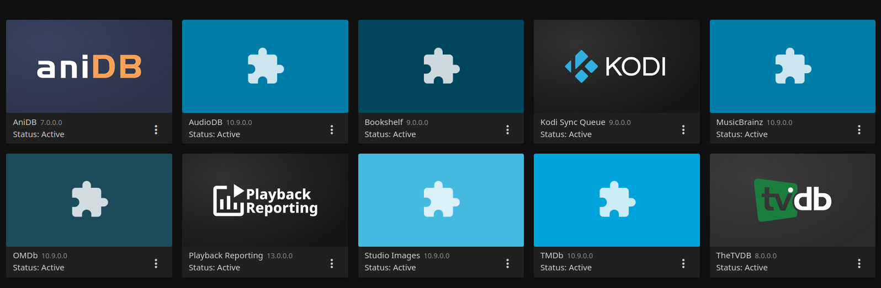Viewport: 881px width, 288px height.
Task: Open the three-dot menu for Studio Images
Action: coord(507,263)
